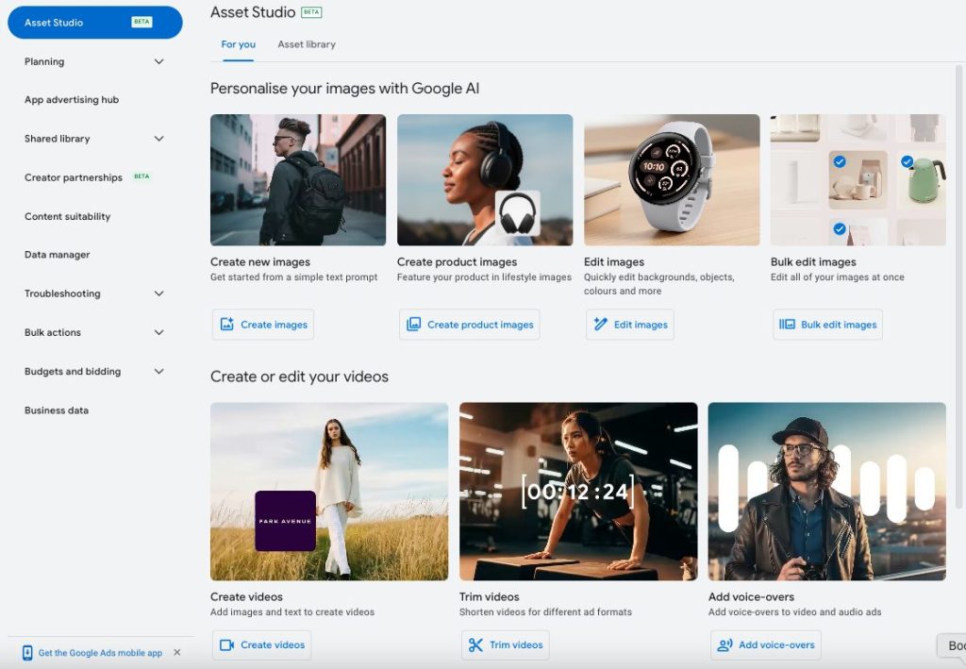Open Creator partnerships
Image resolution: width=966 pixels, height=669 pixels.
(x=74, y=177)
